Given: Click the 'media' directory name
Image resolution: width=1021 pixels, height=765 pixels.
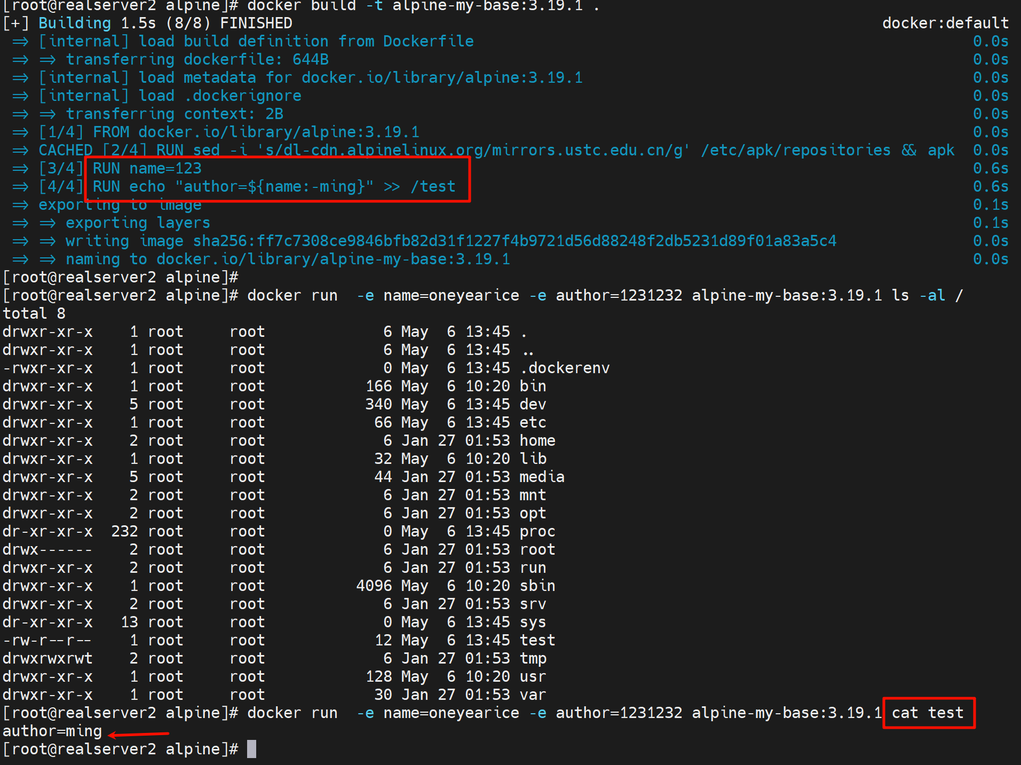Looking at the screenshot, I should tap(542, 477).
